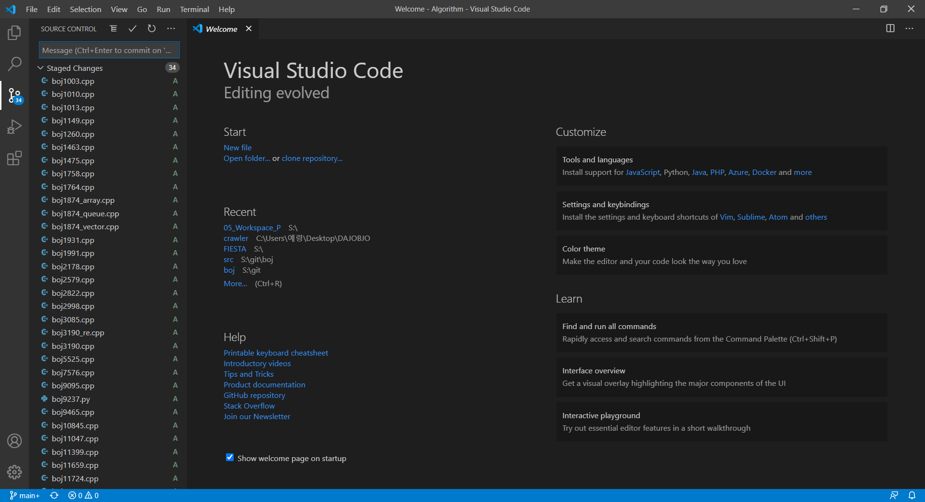Open Printable keyboard cheatsheet link
925x502 pixels.
[x=276, y=353]
